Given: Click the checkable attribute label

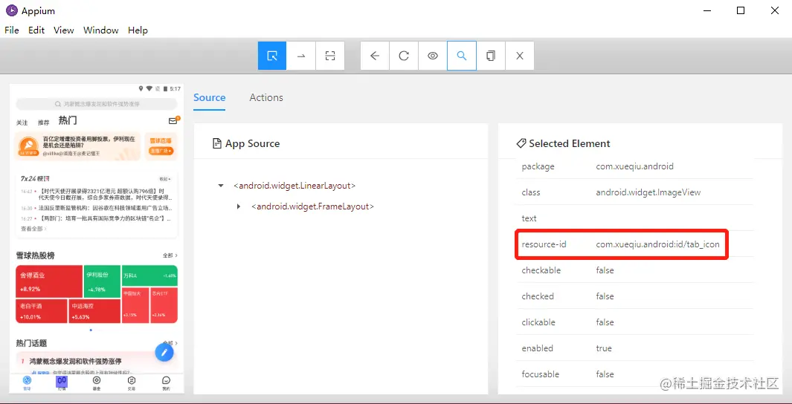Looking at the screenshot, I should point(541,270).
